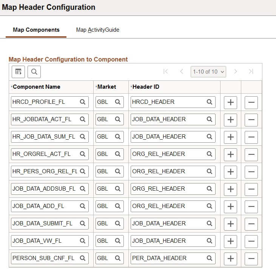Look up Market in JOB_DATA_ADDSUB_FL row
The height and width of the screenshot is (271, 276).
(118, 189)
